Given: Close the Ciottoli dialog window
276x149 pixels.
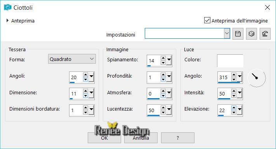Looking at the screenshot, I should click(267, 7).
